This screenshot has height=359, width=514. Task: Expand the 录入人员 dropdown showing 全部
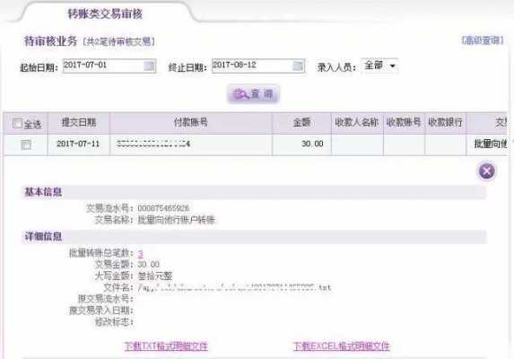[380, 66]
